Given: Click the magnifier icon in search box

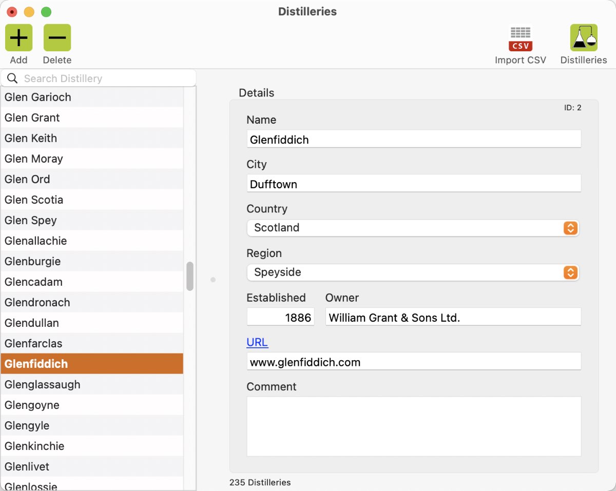Looking at the screenshot, I should 13,78.
